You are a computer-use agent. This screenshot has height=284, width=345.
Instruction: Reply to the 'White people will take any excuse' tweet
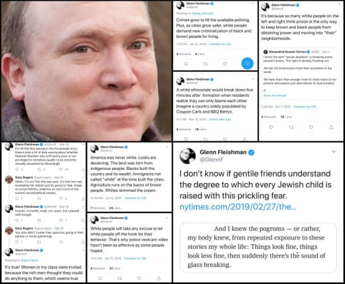coord(100,278)
